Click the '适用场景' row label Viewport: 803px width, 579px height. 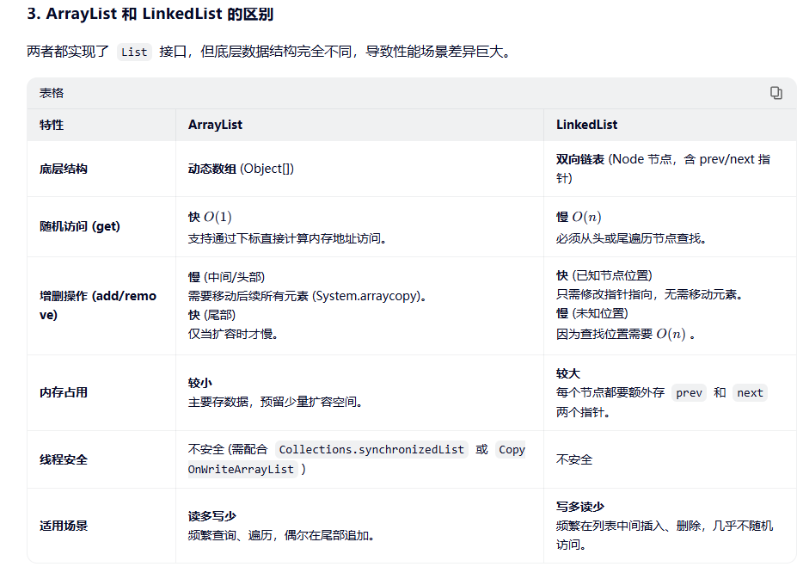[64, 526]
